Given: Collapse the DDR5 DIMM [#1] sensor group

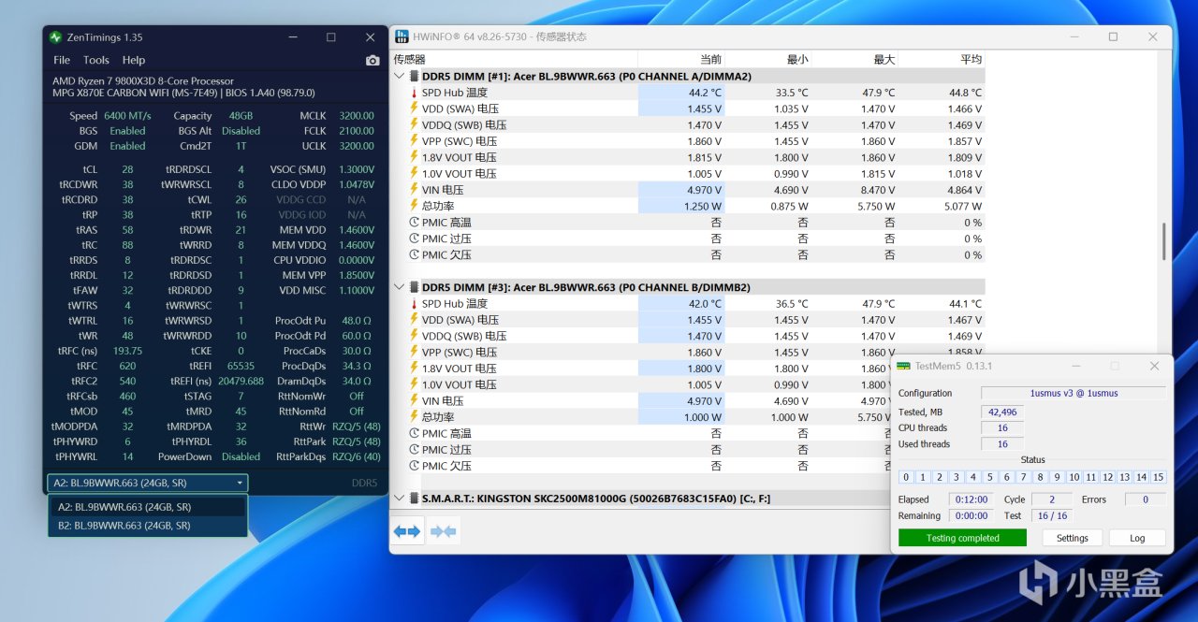Looking at the screenshot, I should tap(400, 76).
